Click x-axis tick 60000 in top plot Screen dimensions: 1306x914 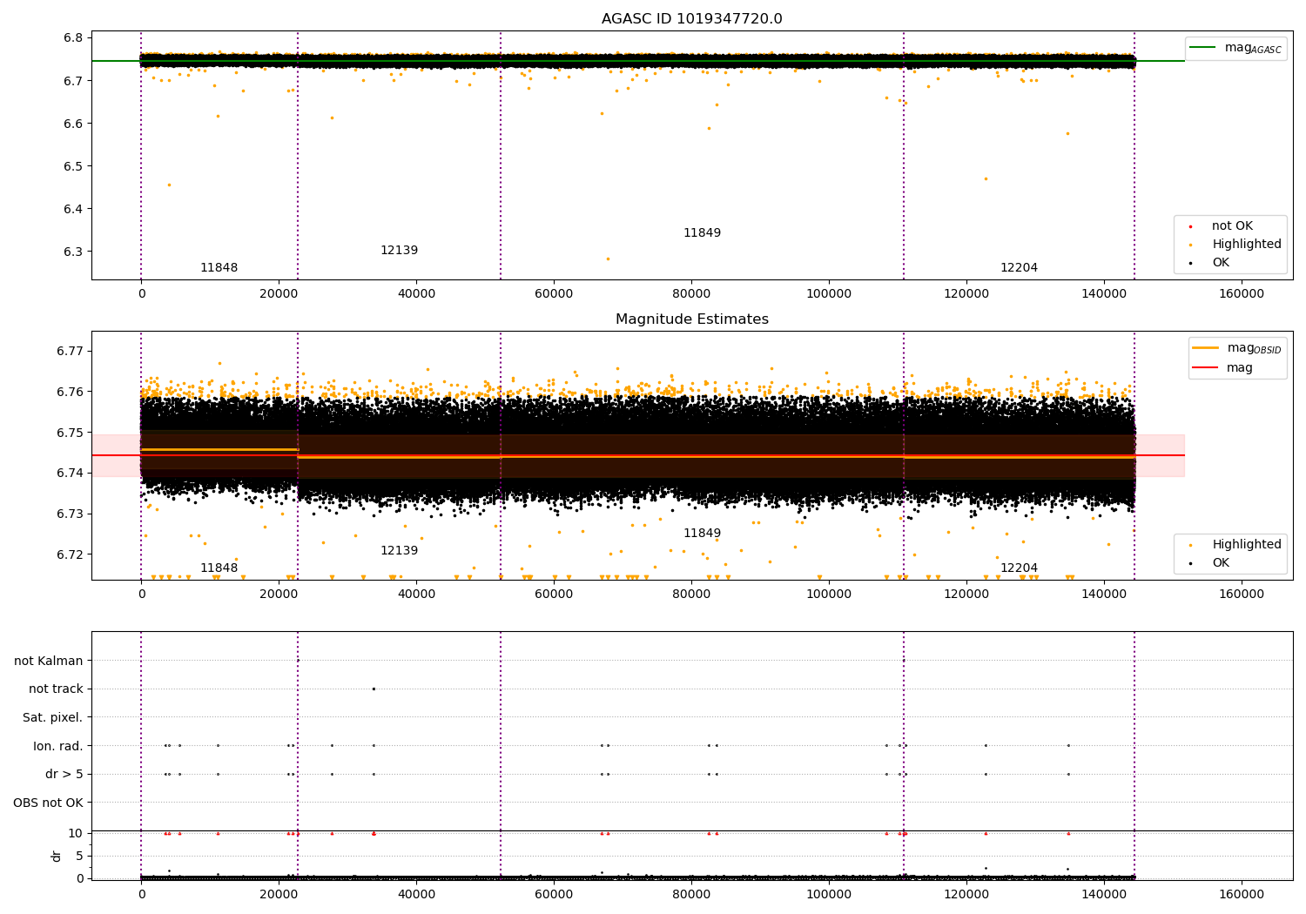(554, 293)
